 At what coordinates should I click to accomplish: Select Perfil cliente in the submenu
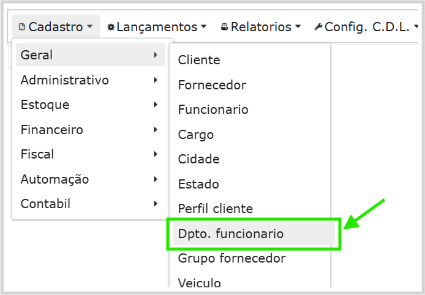tap(215, 209)
